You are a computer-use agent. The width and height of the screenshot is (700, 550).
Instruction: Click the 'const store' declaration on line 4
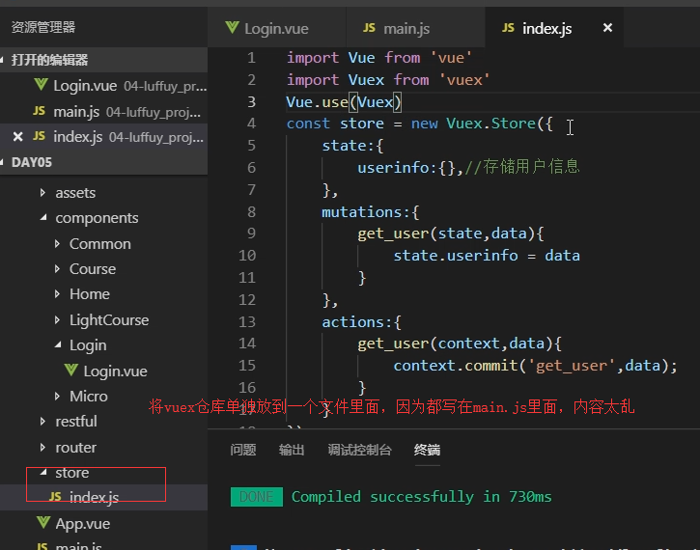335,124
